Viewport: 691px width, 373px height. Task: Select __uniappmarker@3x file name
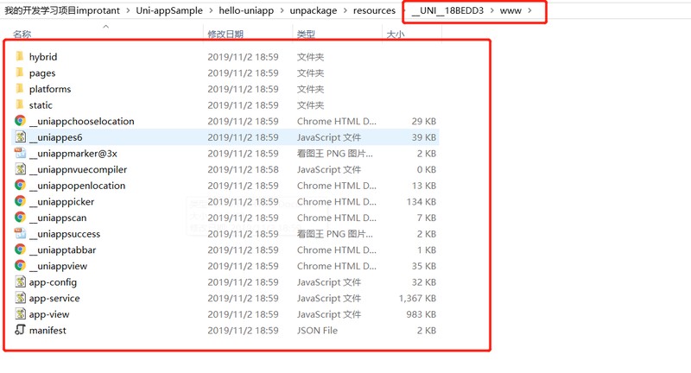pyautogui.click(x=73, y=153)
